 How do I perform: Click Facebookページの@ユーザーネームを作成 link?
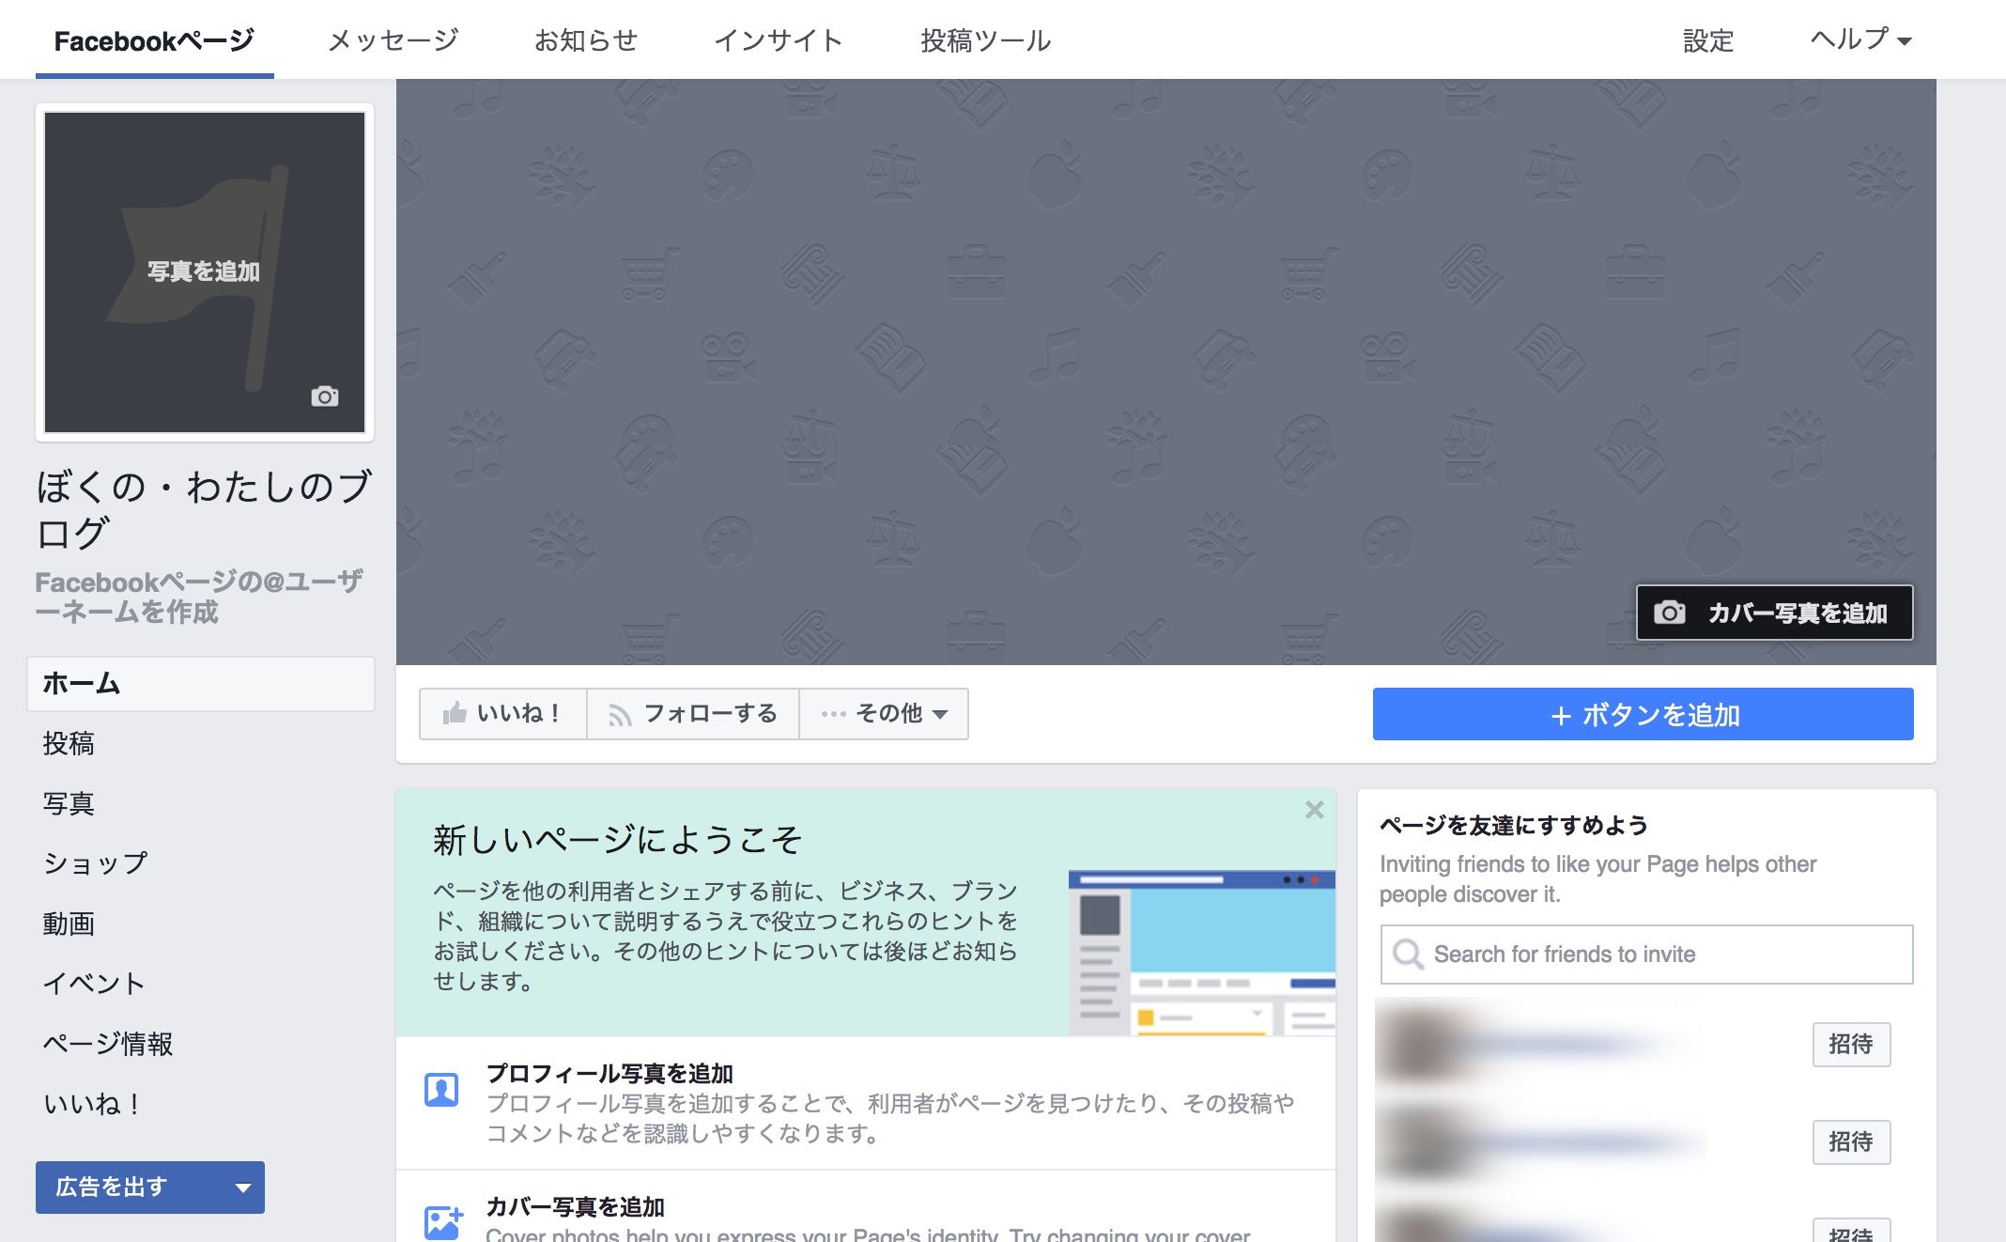(x=199, y=597)
